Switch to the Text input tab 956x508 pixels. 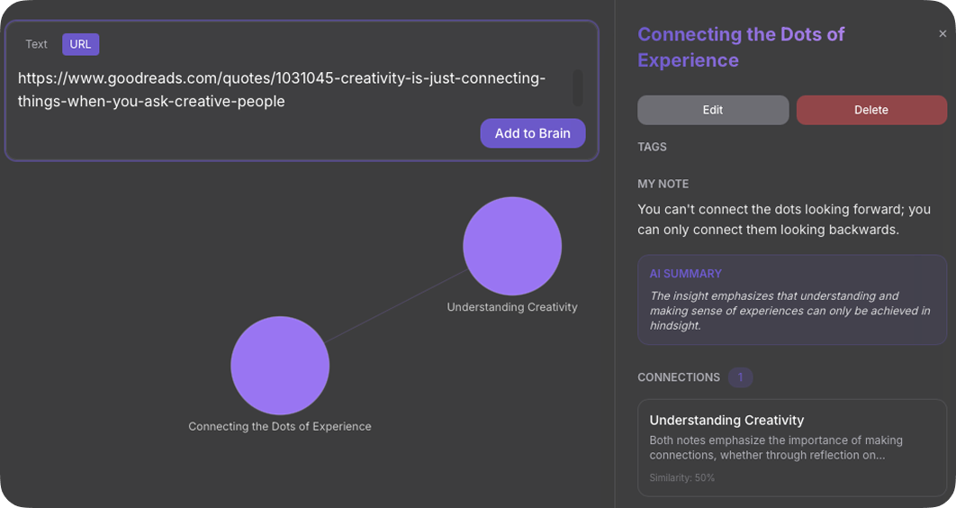tap(36, 44)
